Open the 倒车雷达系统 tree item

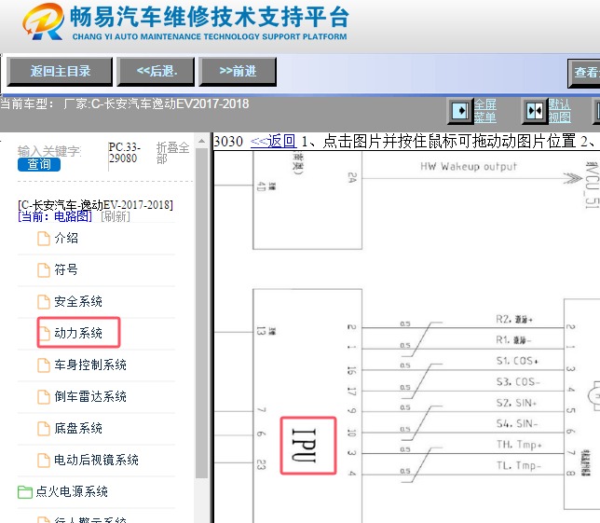tap(90, 396)
